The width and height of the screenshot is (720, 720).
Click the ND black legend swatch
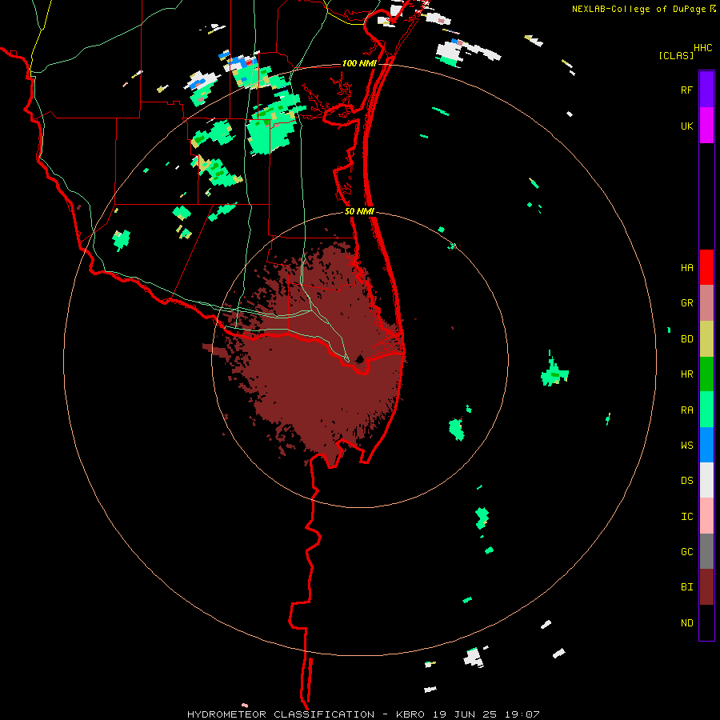pyautogui.click(x=706, y=622)
